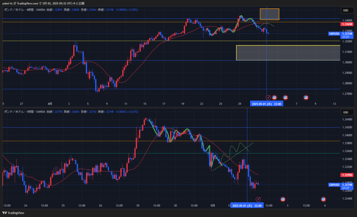This screenshot has width=357, height=217.
Task: Open the left US flag event in the 1-hour chart
Action: pos(283,199)
